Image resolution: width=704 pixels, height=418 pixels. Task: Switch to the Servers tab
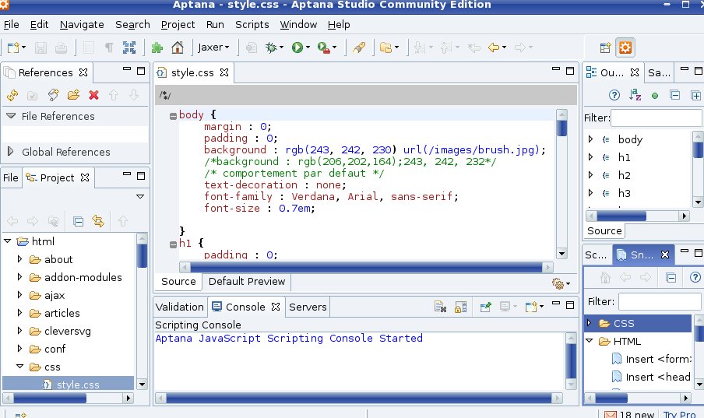tap(308, 307)
